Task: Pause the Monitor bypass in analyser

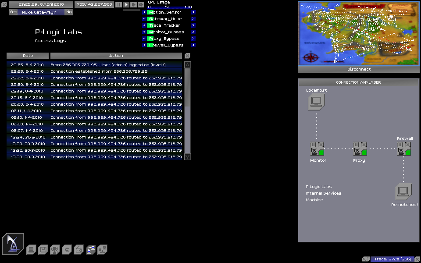Action: (313, 144)
